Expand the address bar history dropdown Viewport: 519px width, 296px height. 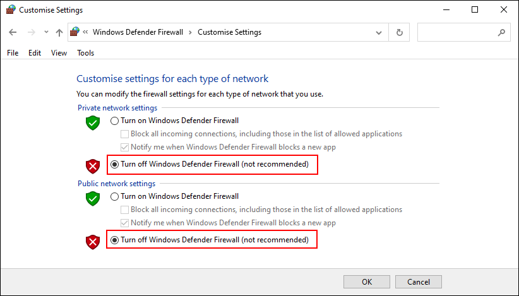click(x=378, y=32)
